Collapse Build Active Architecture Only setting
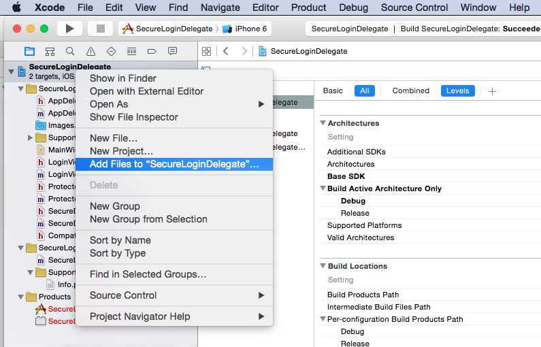 323,188
